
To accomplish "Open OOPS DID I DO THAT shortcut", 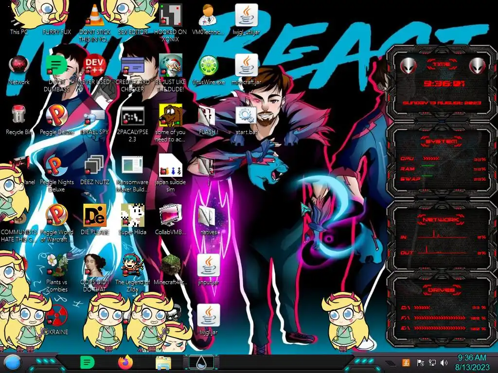I will click(95, 273).
